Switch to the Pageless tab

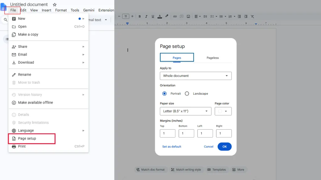click(x=213, y=58)
